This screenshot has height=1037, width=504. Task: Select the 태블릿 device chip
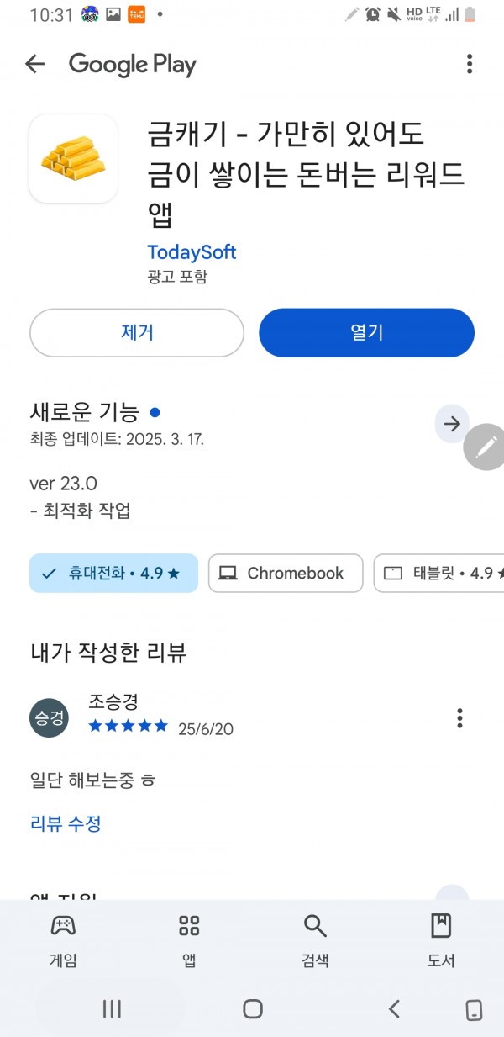pyautogui.click(x=439, y=573)
